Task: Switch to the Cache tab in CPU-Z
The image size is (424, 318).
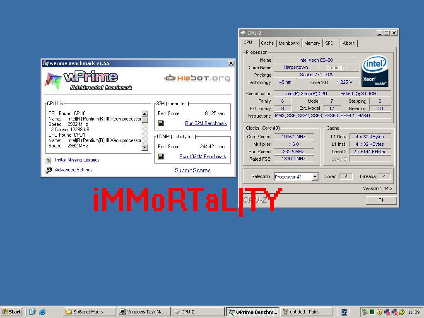Action: click(267, 43)
